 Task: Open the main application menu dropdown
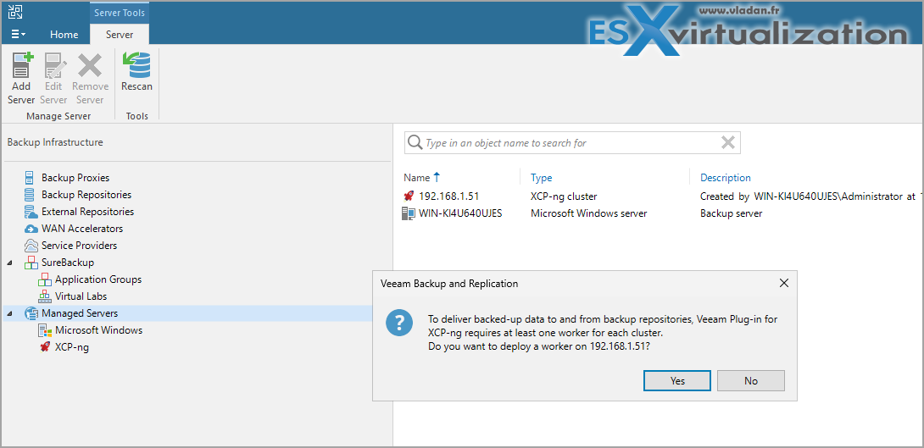(18, 35)
